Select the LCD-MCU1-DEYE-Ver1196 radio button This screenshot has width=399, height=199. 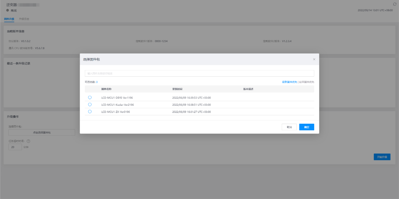click(x=90, y=97)
